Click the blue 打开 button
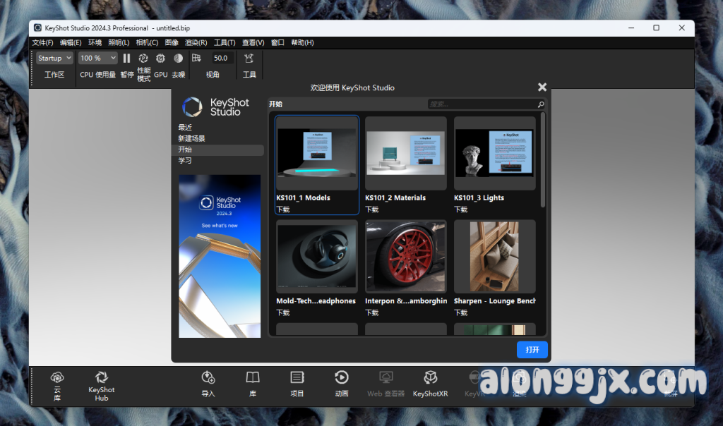This screenshot has height=426, width=723. coord(532,350)
